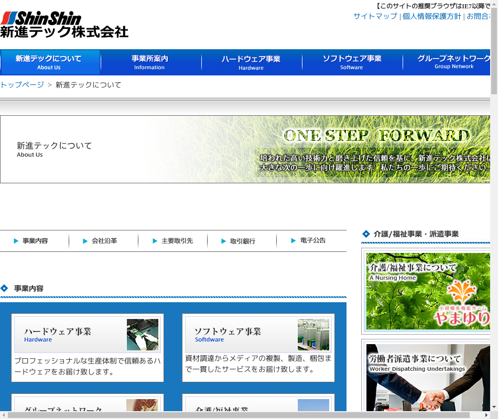This screenshot has height=419, width=498.
Task: Open the ハードウェア事業 Hardware nav menu
Action: pos(251,62)
